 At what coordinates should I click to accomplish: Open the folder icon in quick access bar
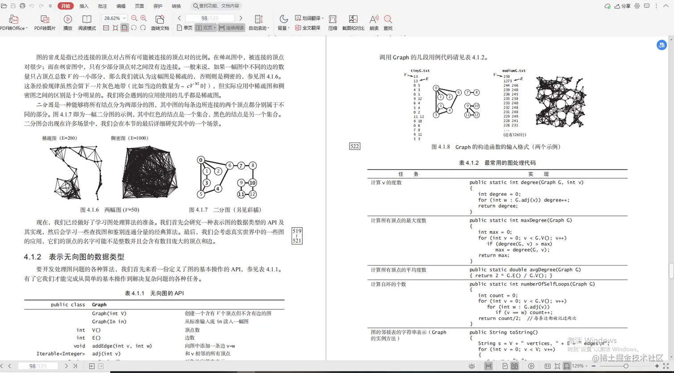click(x=4, y=6)
